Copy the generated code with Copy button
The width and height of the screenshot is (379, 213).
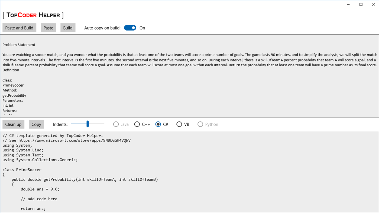click(36, 124)
